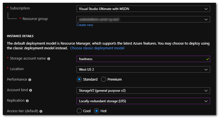Click green checkmark in storage name field
The height and width of the screenshot is (118, 219).
206,59
